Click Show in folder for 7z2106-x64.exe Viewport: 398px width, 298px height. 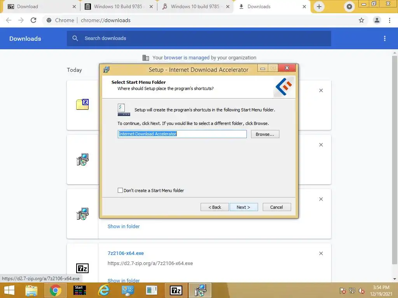click(x=124, y=280)
